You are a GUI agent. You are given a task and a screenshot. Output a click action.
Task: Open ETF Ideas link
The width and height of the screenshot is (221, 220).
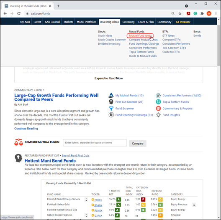pos(168,36)
